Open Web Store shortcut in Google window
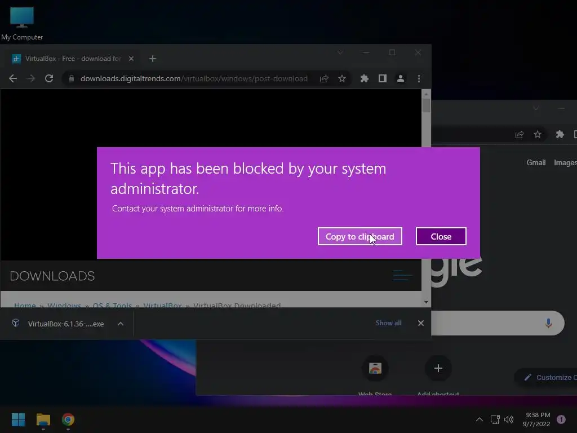This screenshot has height=433, width=577. 375,375
